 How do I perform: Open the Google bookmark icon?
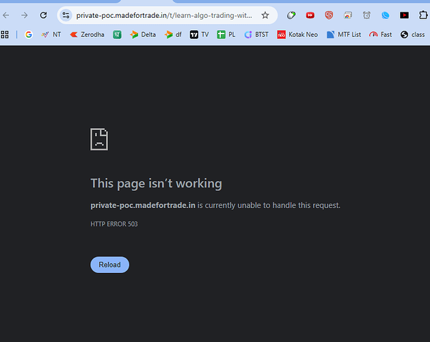point(28,34)
